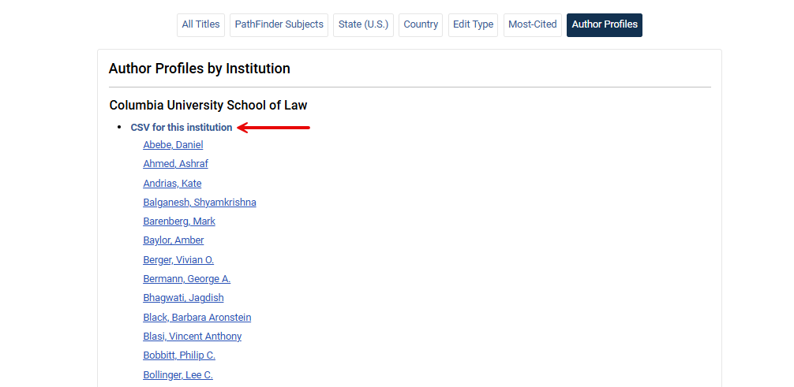Select the State (U.S.) tab

point(363,24)
